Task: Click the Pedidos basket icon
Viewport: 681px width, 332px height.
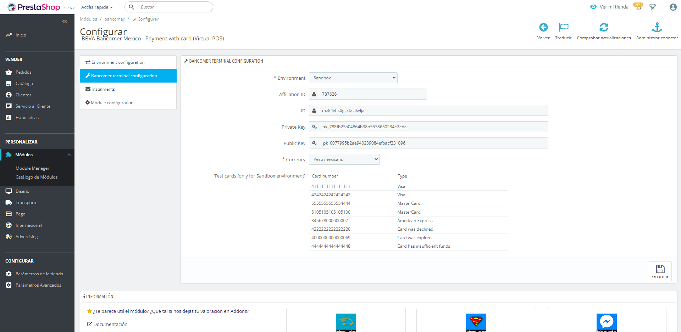Action: pyautogui.click(x=9, y=72)
